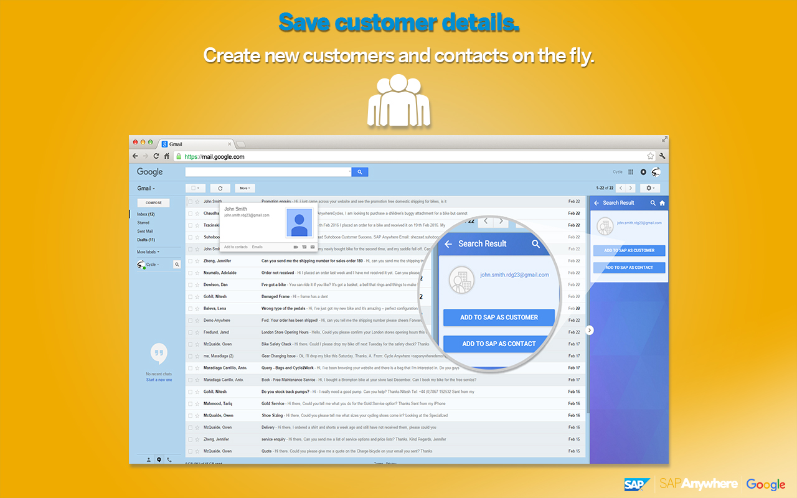Click the browser back arrow
Image resolution: width=797 pixels, height=498 pixels.
pyautogui.click(x=135, y=156)
